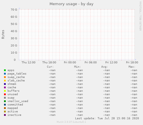143x125 pixels.
Task: Click the Cur value in the swap row
Action: tap(52, 98)
